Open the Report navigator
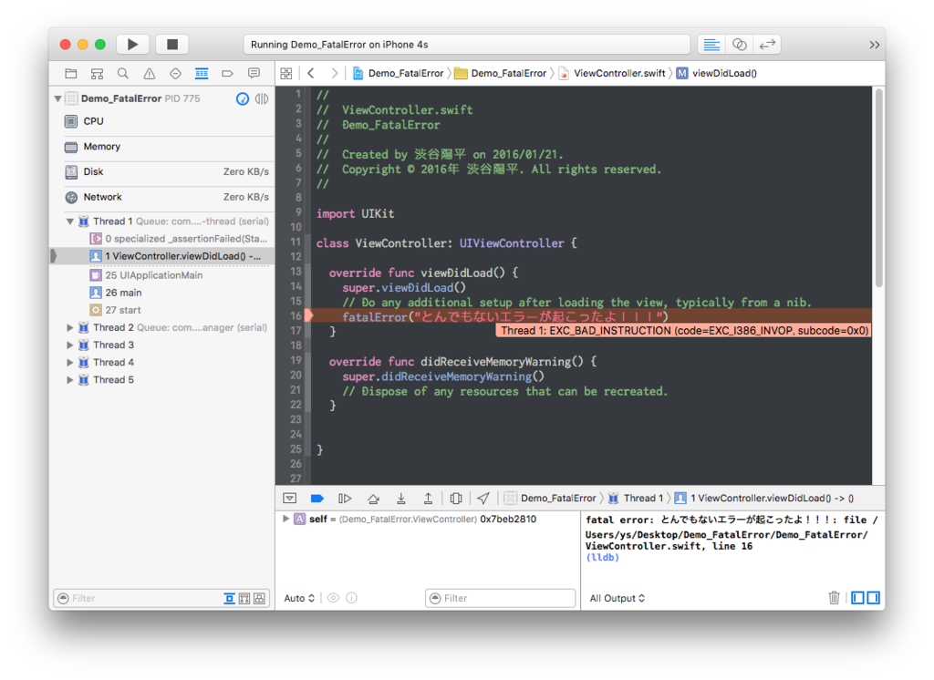 click(254, 73)
